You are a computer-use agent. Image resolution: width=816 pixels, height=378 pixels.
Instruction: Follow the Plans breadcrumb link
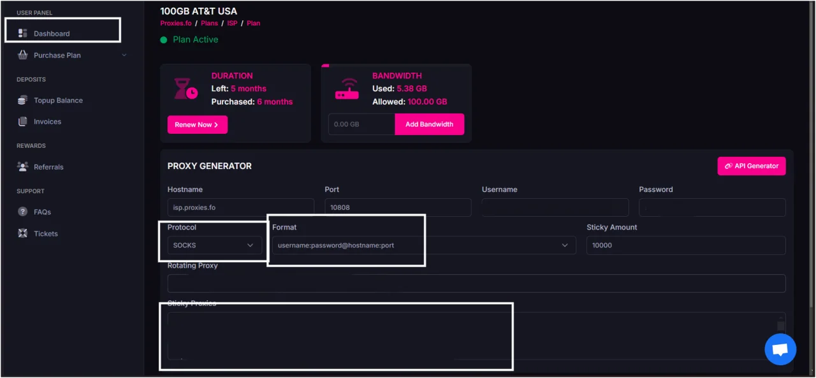tap(209, 23)
